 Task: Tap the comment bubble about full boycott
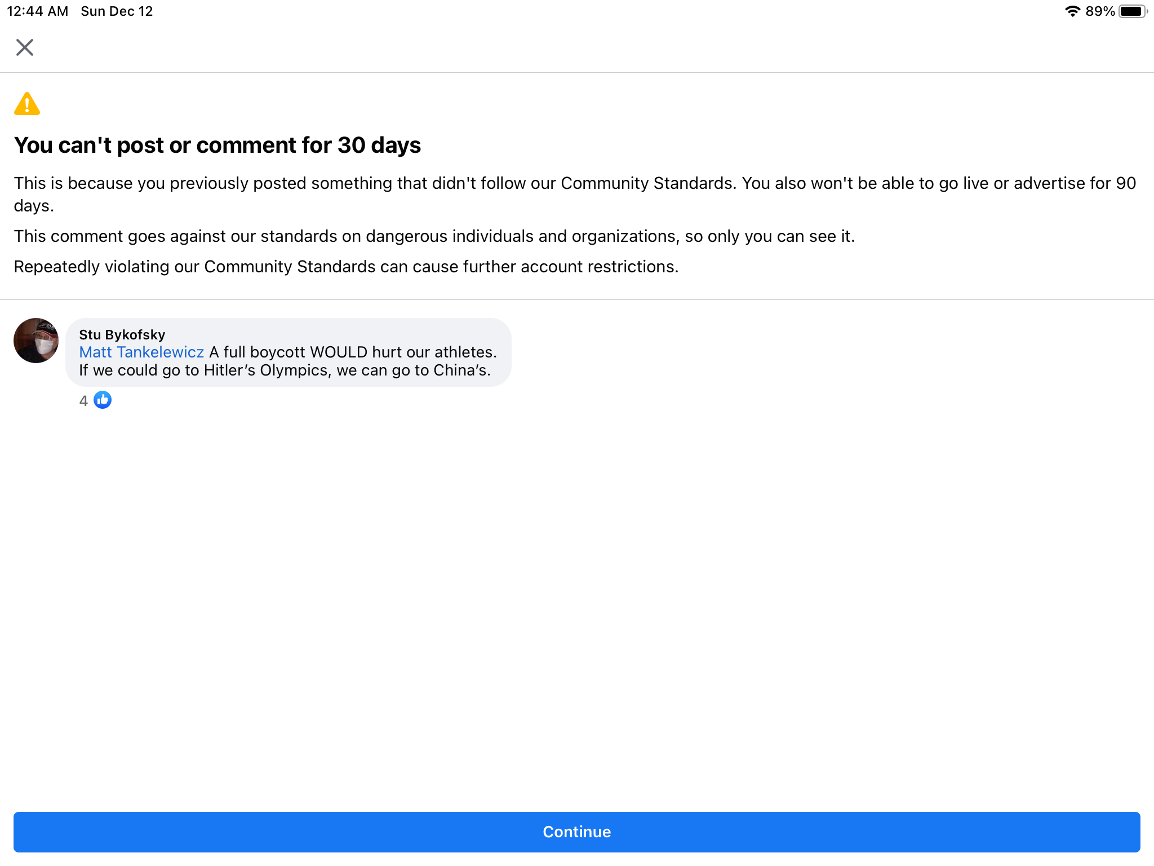(x=288, y=352)
